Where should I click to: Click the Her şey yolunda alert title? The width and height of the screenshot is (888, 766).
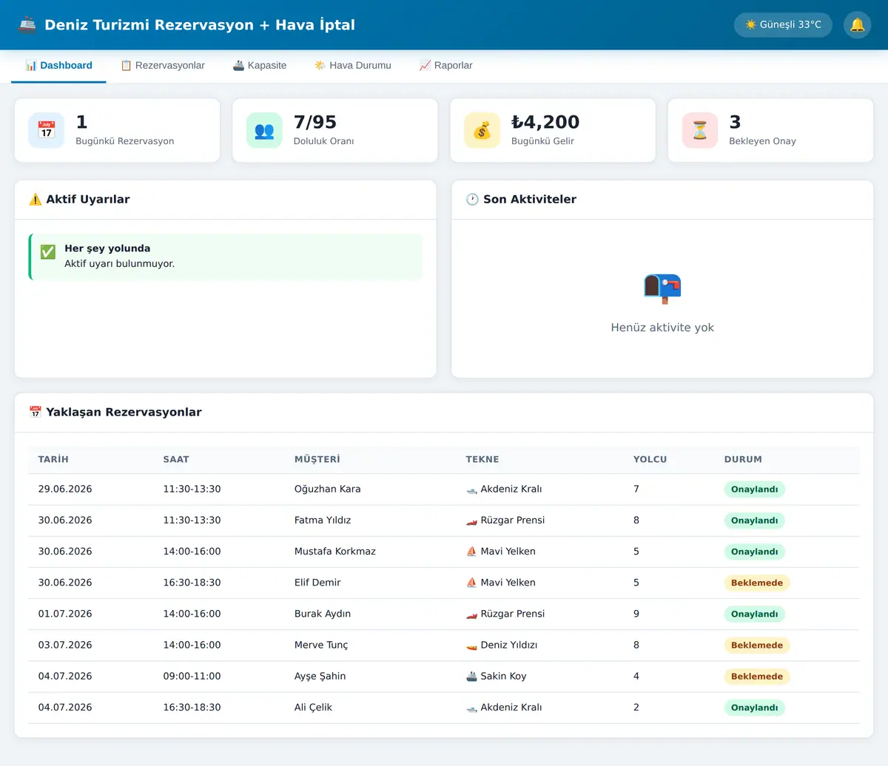click(107, 248)
